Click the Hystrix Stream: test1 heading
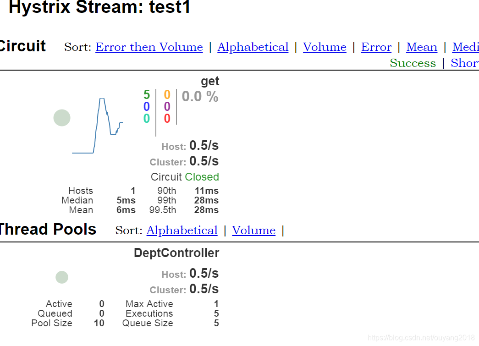This screenshot has height=346, width=479. 99,7
